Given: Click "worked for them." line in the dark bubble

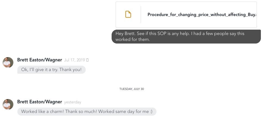Looking at the screenshot, I should point(132,40).
